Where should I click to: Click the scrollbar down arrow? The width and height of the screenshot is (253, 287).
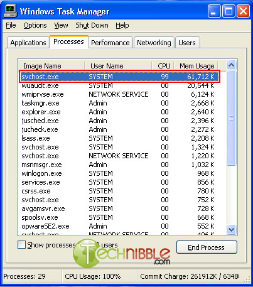click(231, 229)
